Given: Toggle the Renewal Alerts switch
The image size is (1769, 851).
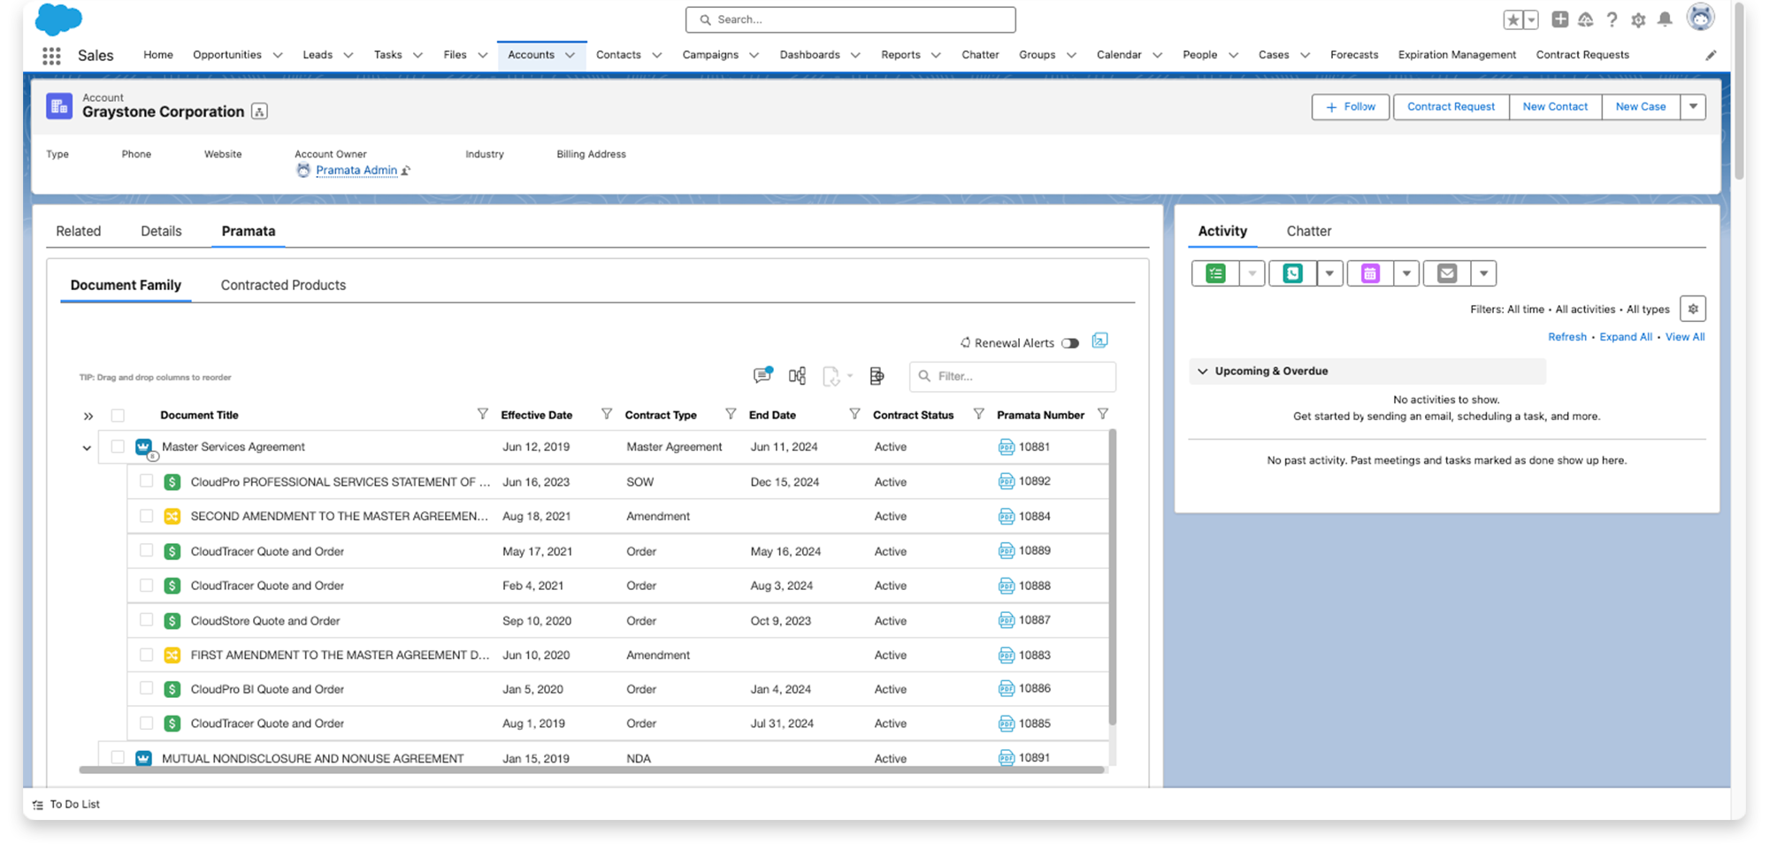Looking at the screenshot, I should [x=1070, y=343].
